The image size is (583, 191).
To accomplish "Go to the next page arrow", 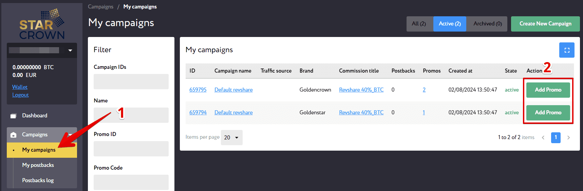I will tap(568, 137).
